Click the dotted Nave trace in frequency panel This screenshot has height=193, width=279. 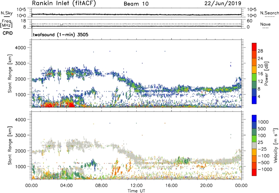click(136, 24)
